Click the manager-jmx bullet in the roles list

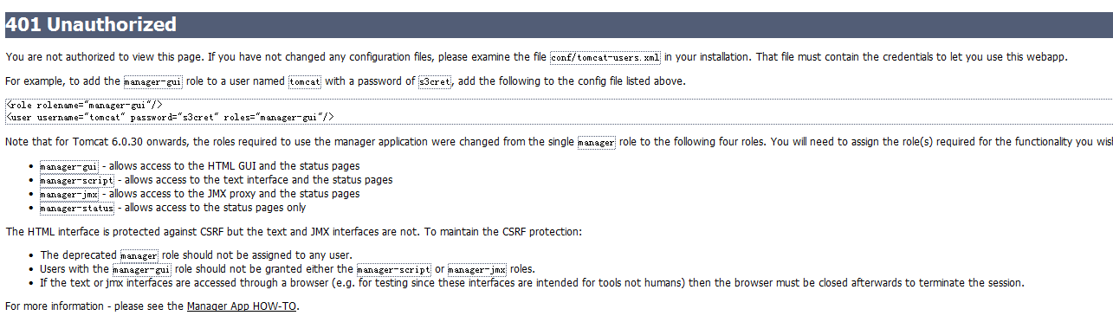tap(199, 194)
